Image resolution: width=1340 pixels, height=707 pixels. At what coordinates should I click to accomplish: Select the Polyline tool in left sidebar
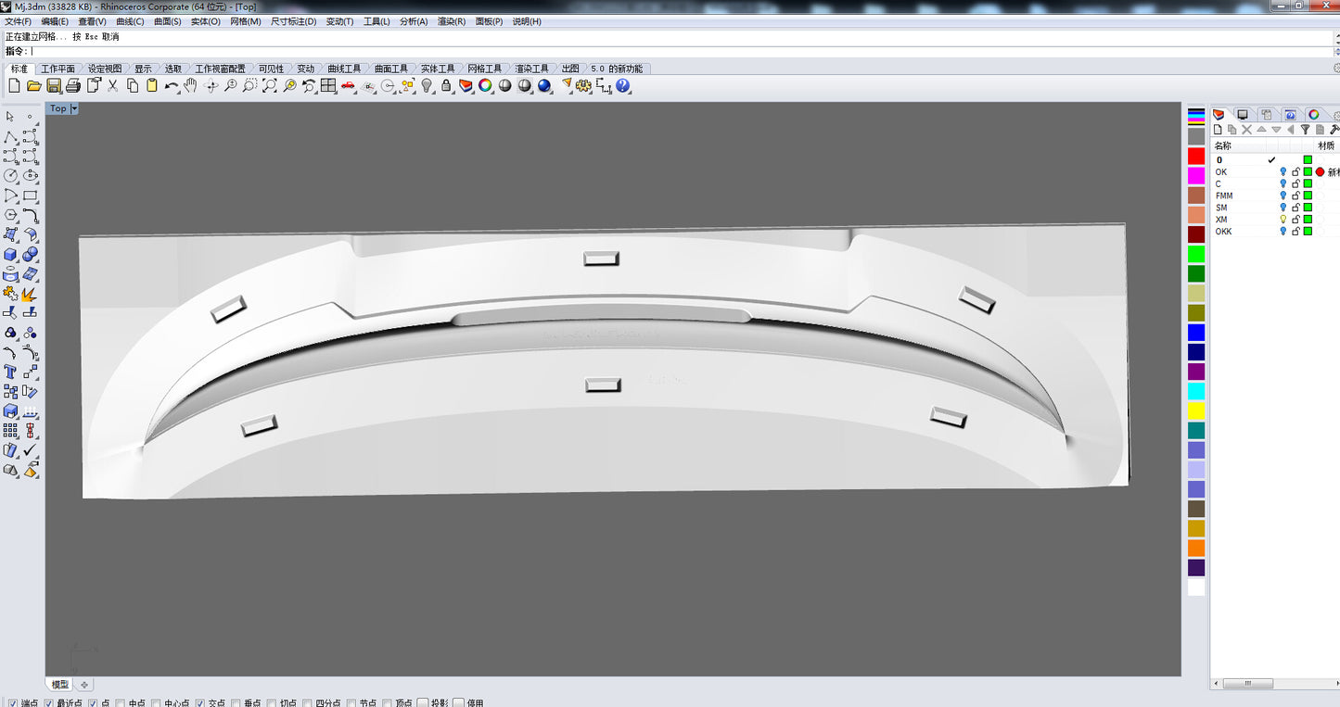(x=10, y=136)
